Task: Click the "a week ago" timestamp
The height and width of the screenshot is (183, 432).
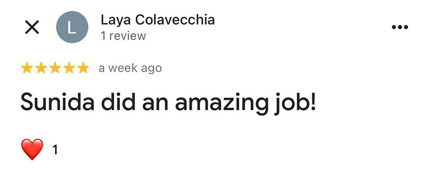Action: tap(130, 68)
